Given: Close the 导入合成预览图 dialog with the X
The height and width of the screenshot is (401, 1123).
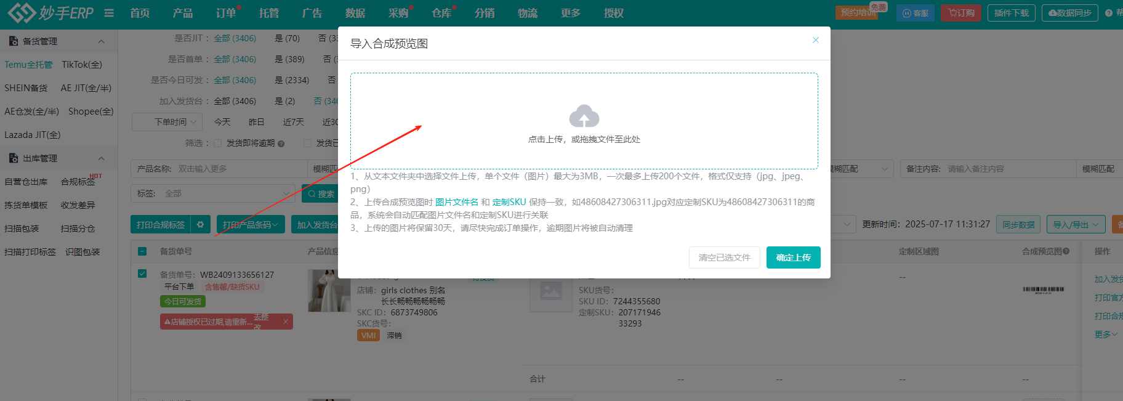Looking at the screenshot, I should point(816,40).
